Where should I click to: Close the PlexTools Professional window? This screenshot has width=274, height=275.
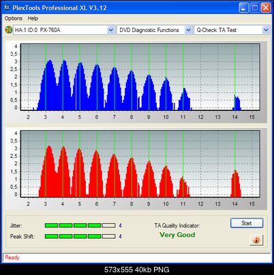click(x=266, y=8)
